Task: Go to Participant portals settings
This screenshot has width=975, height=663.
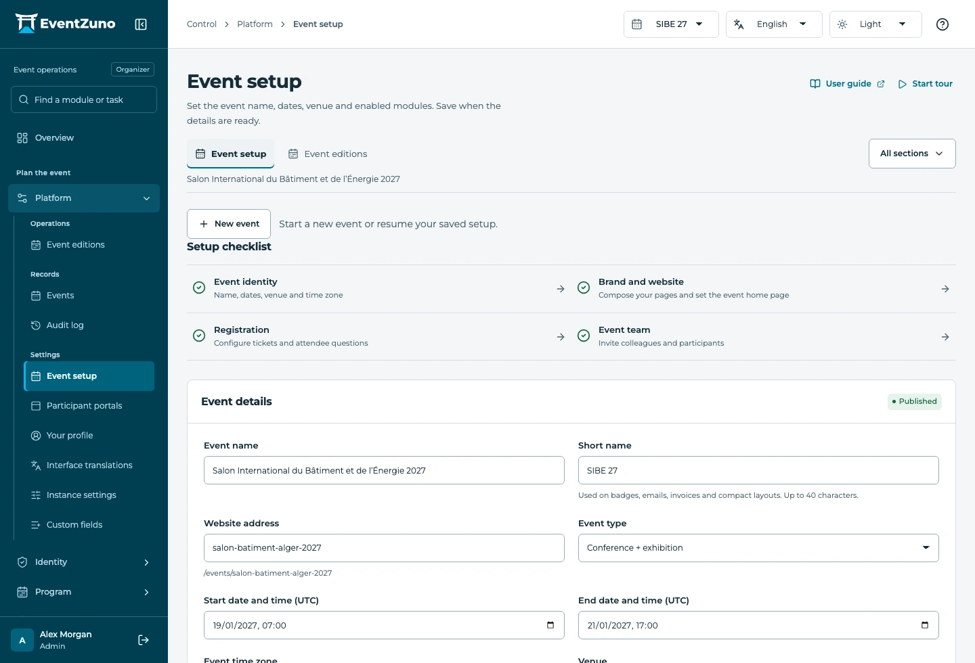Action: pyautogui.click(x=89, y=406)
